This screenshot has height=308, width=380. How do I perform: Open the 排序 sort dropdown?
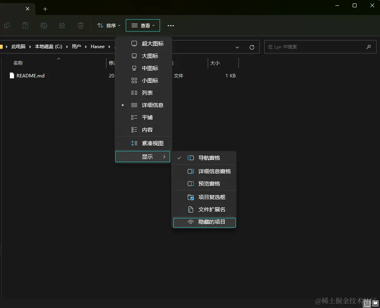pos(108,25)
